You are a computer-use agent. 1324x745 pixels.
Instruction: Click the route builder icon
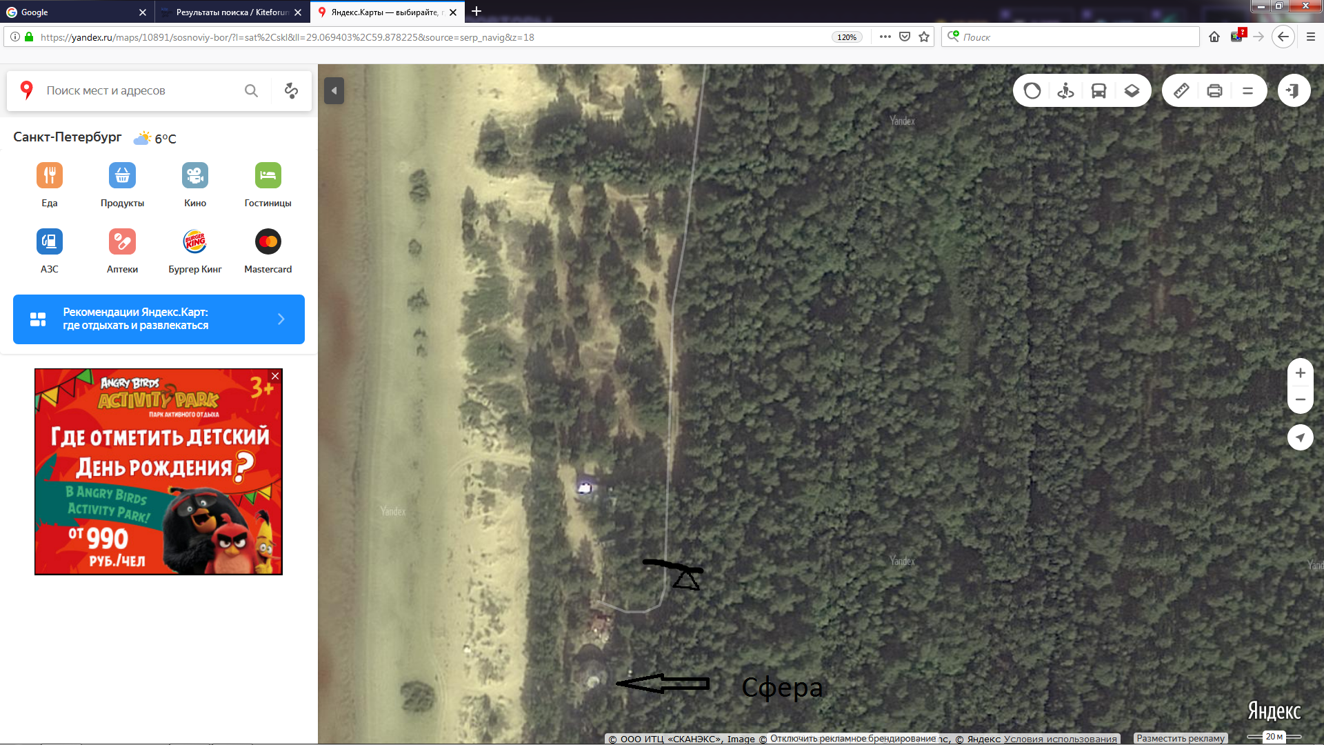click(291, 90)
